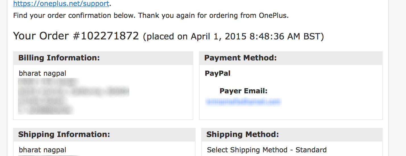Click the blurred payer email address link
This screenshot has height=156, width=406.
[243, 102]
